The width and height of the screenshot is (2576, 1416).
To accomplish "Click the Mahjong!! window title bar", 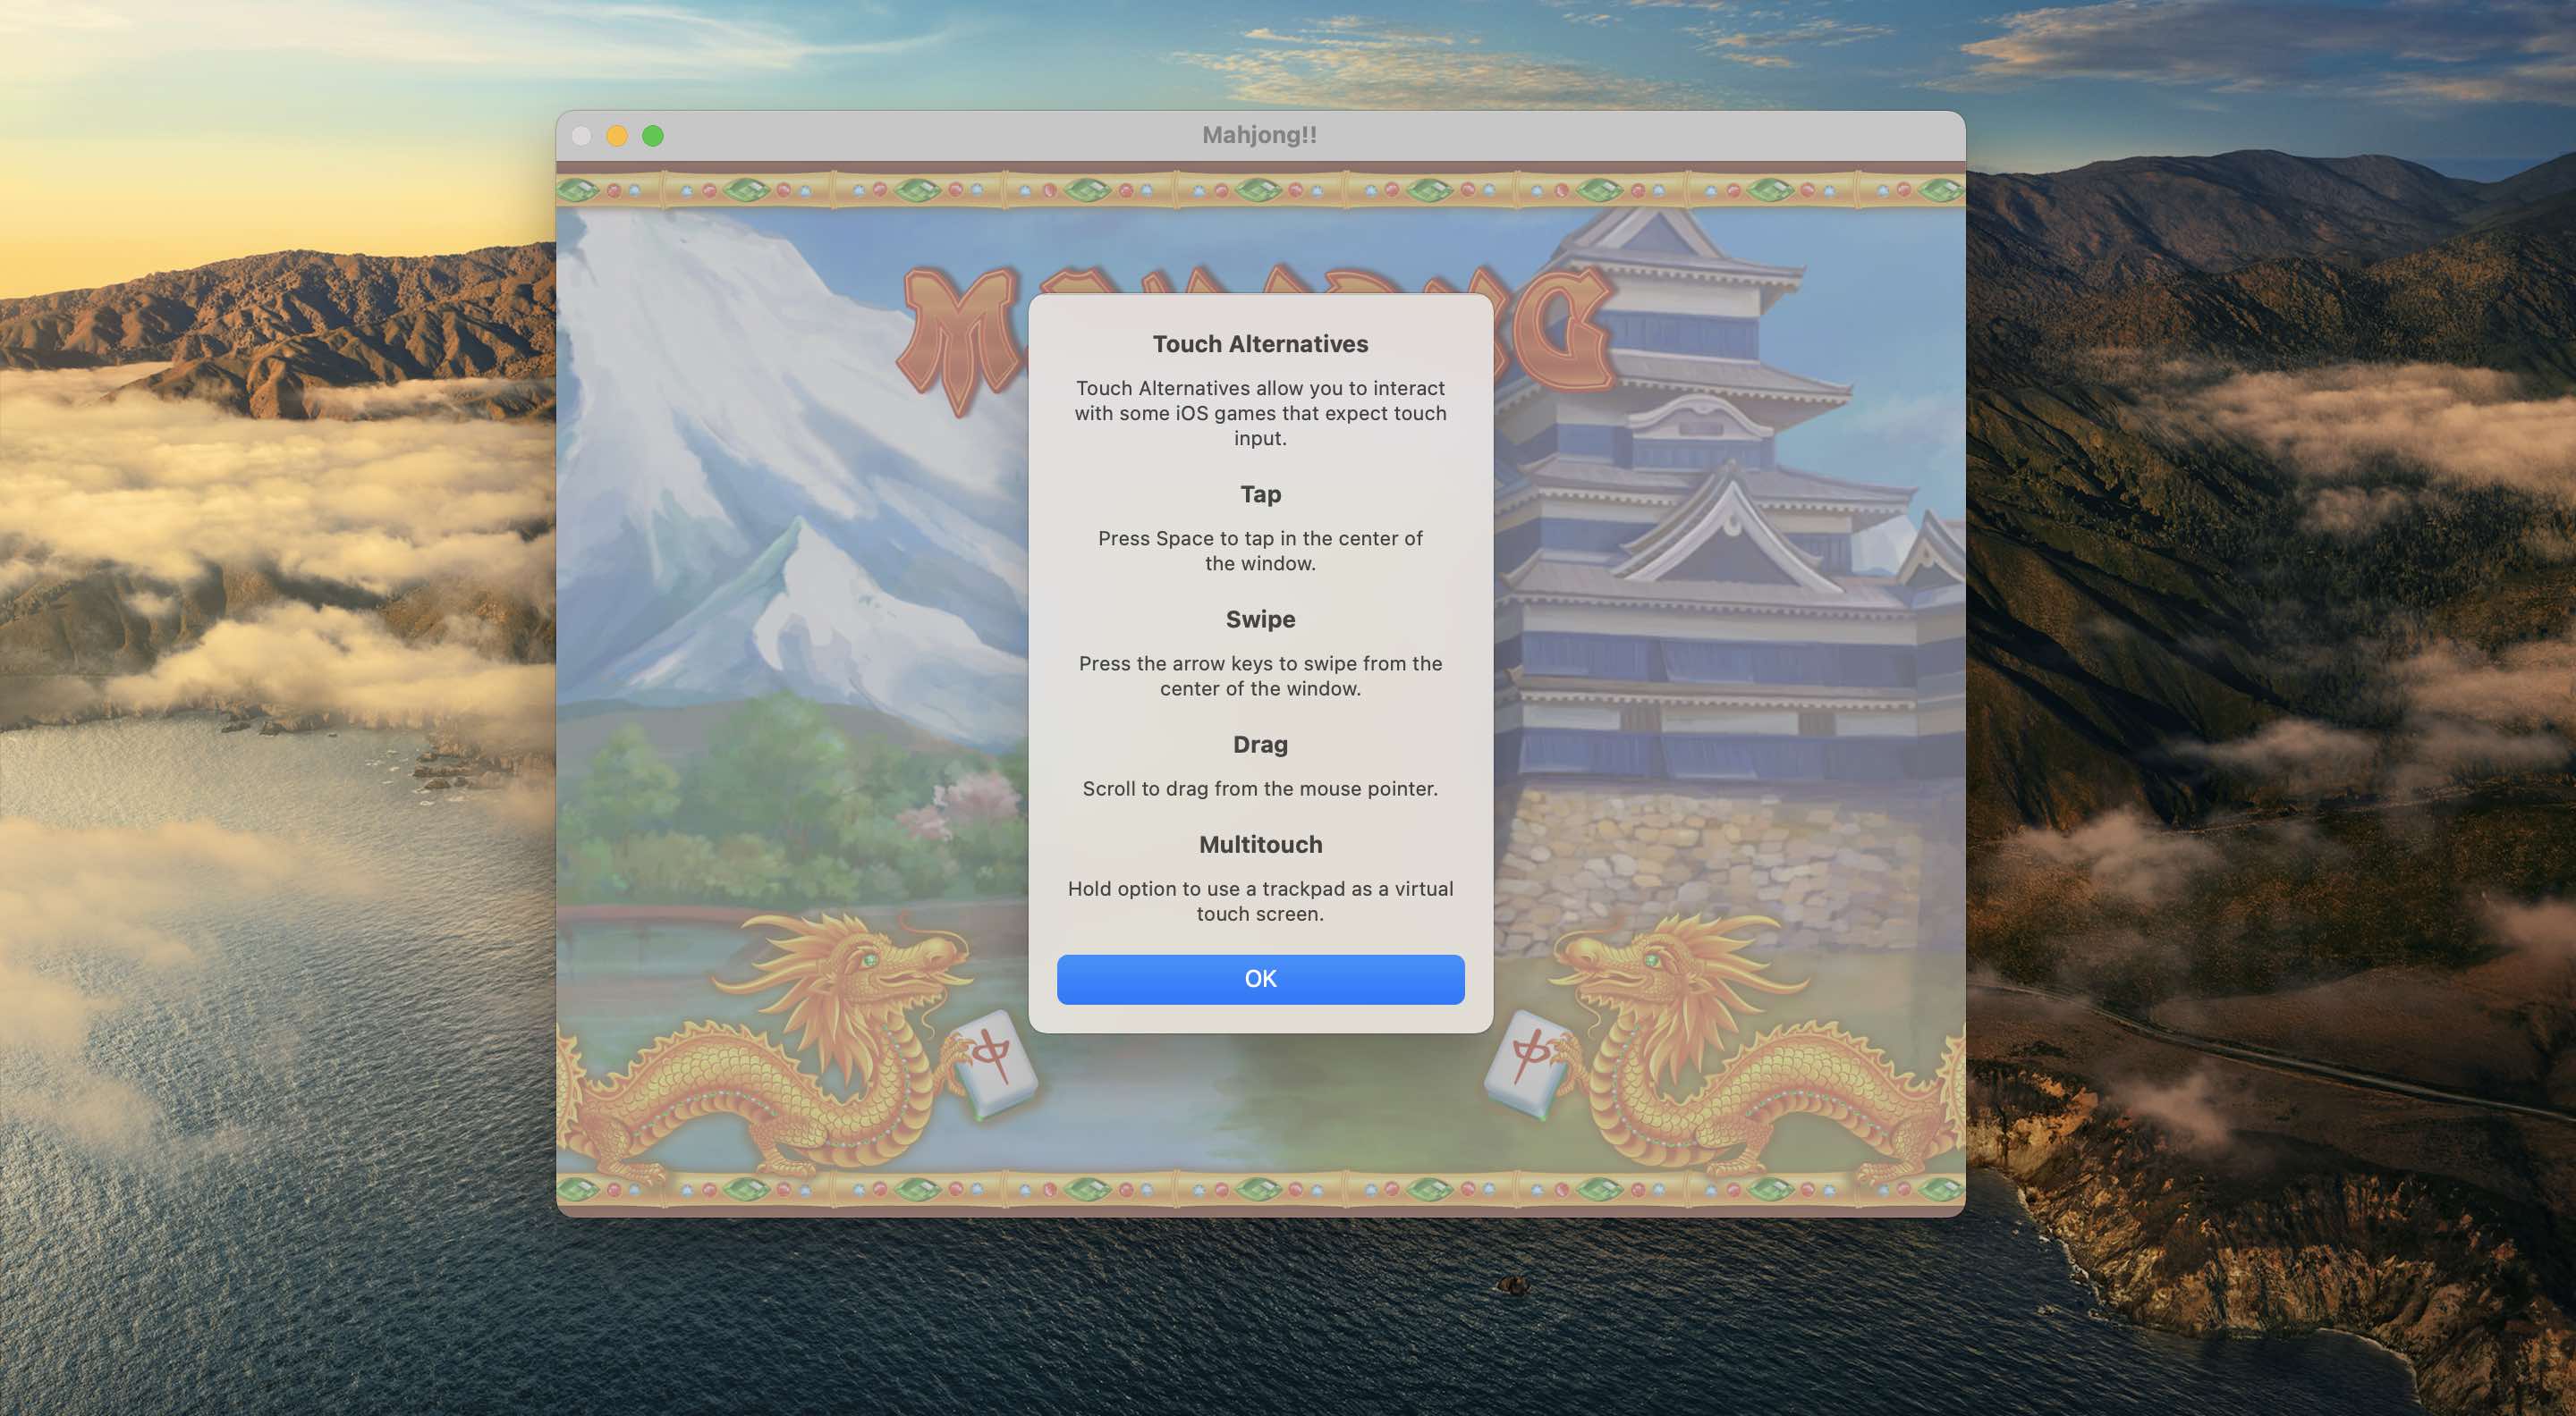I will pyautogui.click(x=1260, y=134).
